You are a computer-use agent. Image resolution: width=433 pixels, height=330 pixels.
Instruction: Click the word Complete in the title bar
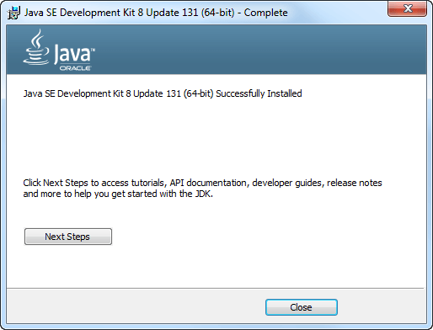coord(265,13)
